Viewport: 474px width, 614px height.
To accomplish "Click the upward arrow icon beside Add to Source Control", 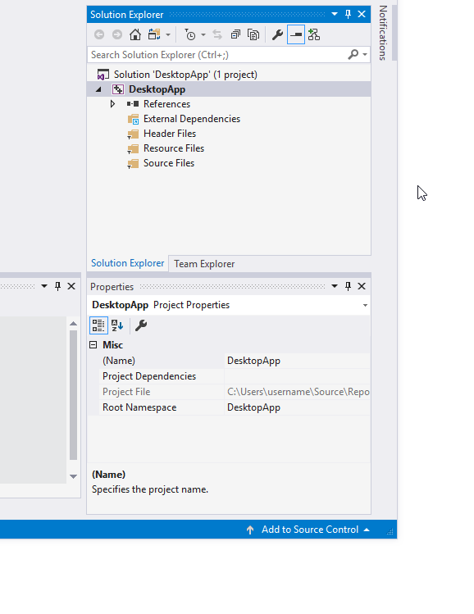I will pyautogui.click(x=250, y=530).
